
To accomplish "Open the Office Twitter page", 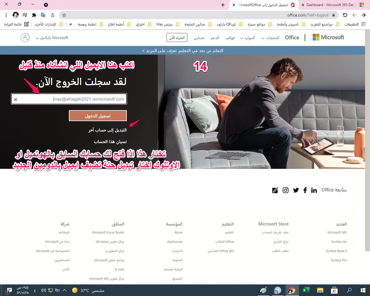I will point(296,190).
